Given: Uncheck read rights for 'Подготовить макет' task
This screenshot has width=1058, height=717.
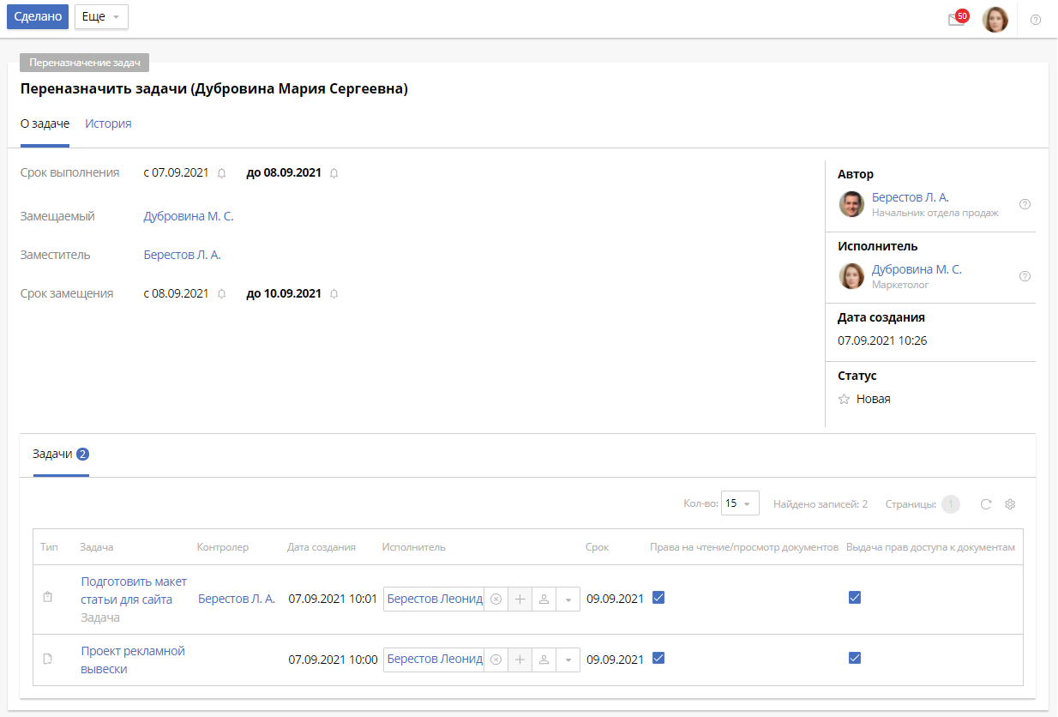Looking at the screenshot, I should pyautogui.click(x=658, y=598).
